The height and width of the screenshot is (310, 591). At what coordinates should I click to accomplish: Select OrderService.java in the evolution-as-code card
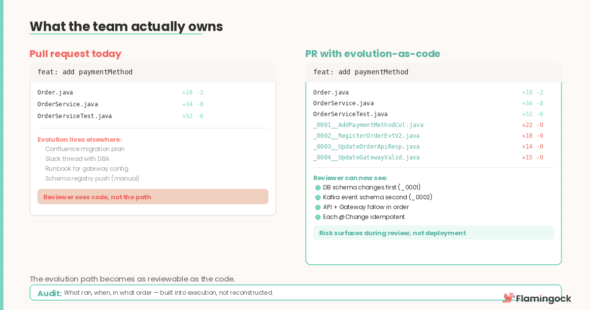click(x=343, y=103)
